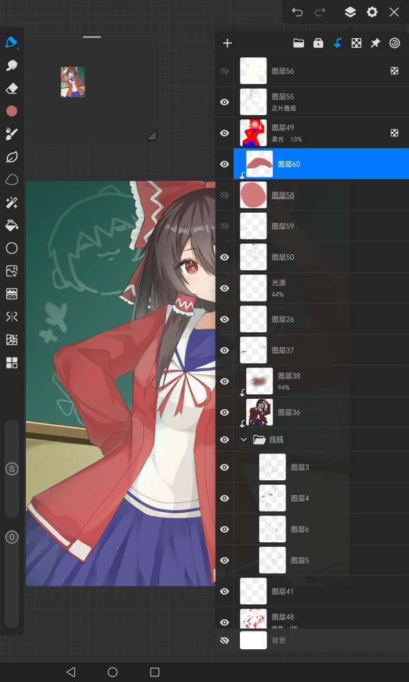Open the four-square grid menu
The width and height of the screenshot is (409, 682).
coord(12,363)
